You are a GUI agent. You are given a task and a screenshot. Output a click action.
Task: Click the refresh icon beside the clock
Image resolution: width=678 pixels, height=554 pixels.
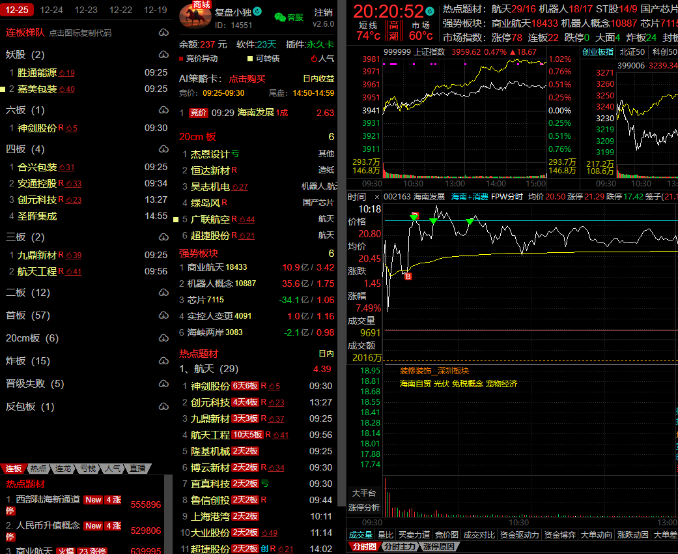click(x=430, y=11)
